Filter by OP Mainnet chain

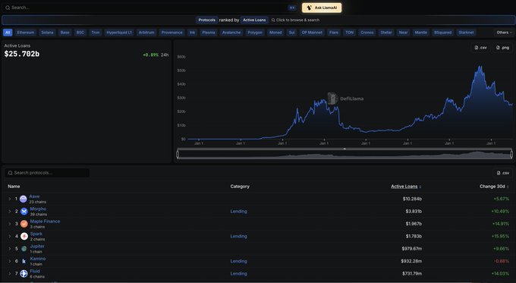pos(312,33)
